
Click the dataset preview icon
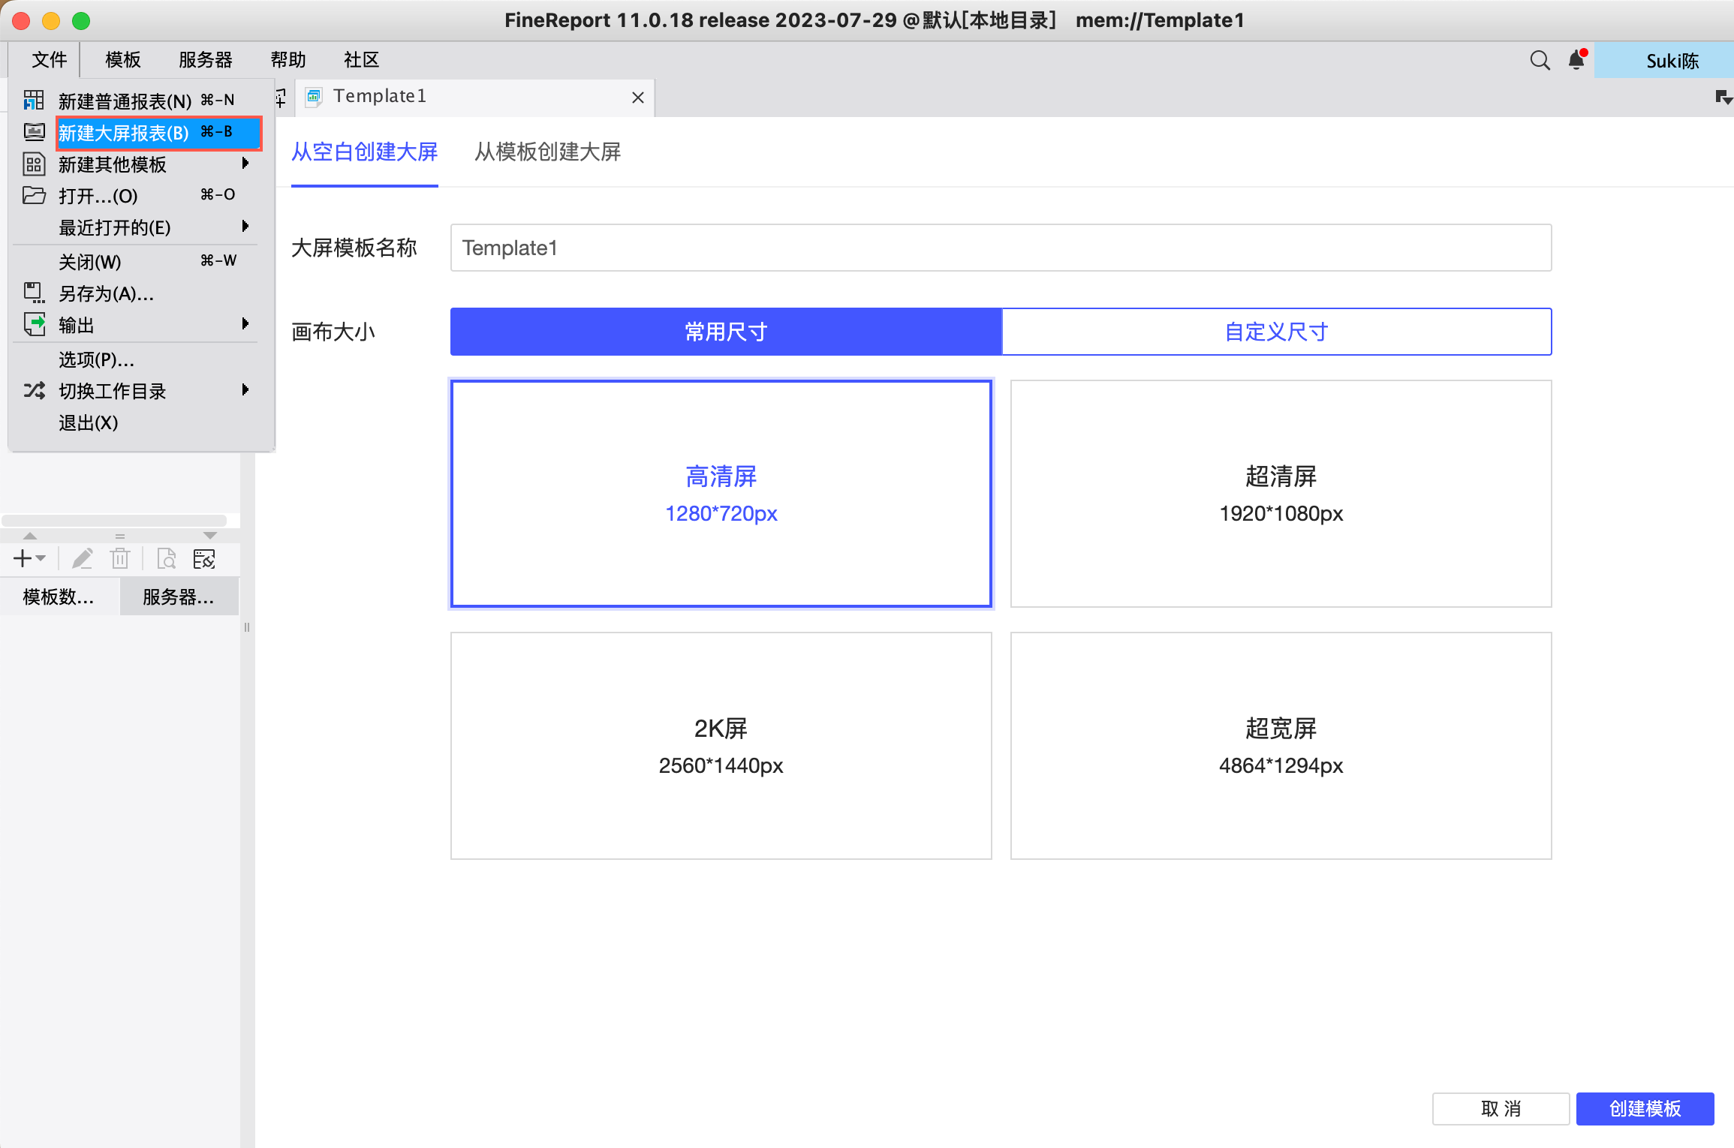point(166,558)
